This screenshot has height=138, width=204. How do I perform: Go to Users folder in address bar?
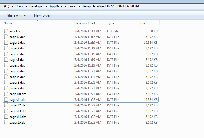[x=19, y=6]
